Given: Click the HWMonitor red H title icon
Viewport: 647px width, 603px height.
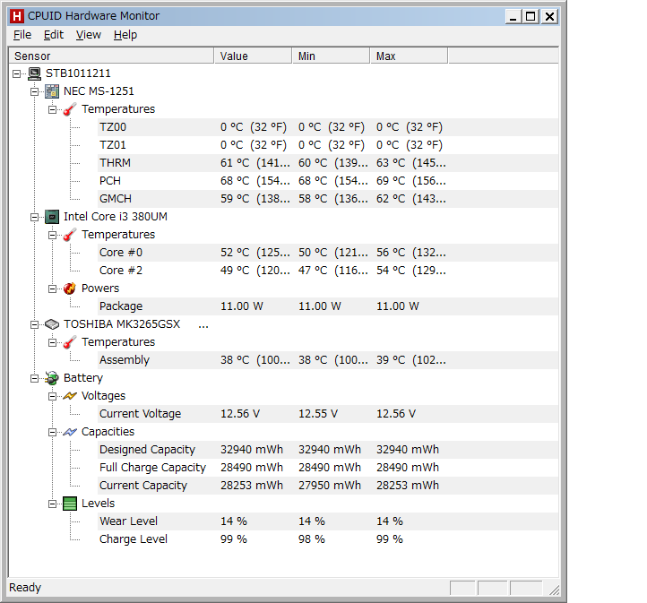Looking at the screenshot, I should coord(17,16).
